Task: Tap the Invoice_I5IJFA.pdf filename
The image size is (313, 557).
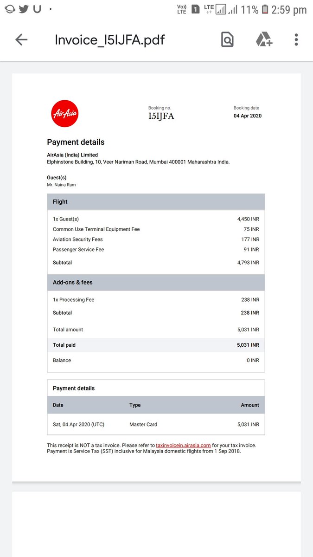Action: coord(109,39)
